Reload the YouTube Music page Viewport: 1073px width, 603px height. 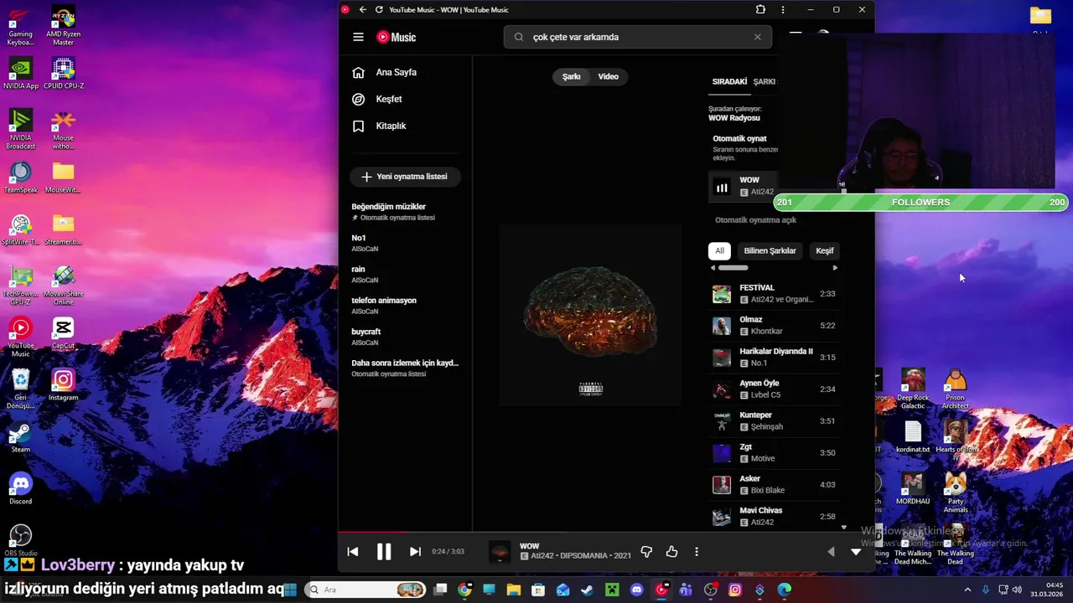click(379, 9)
